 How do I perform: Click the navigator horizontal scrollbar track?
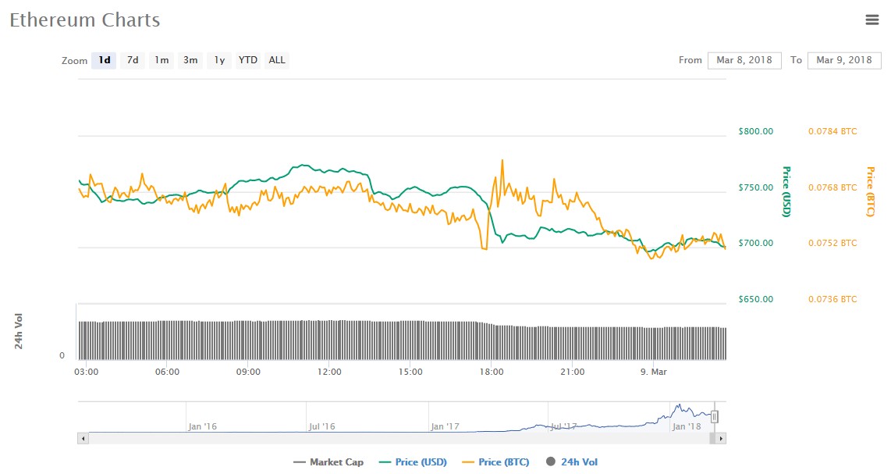pyautogui.click(x=398, y=439)
